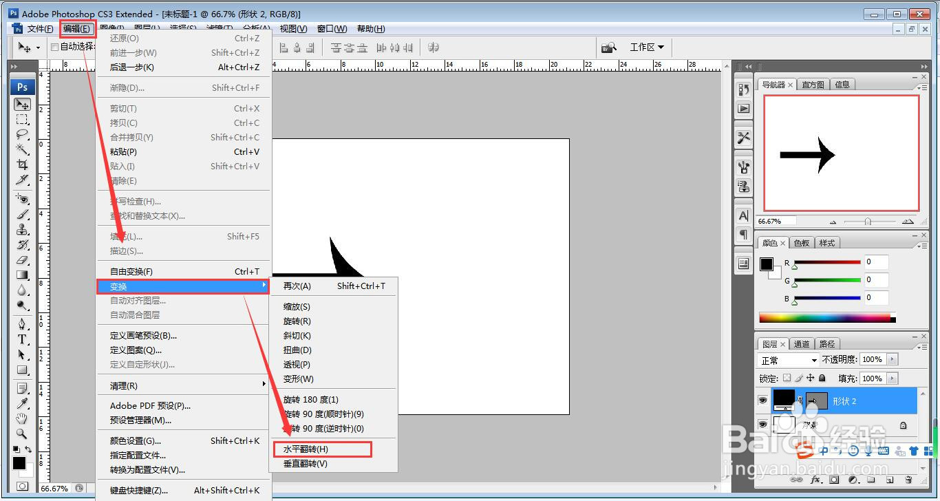Click the delete layer trash icon
940x501 pixels.
[908, 480]
